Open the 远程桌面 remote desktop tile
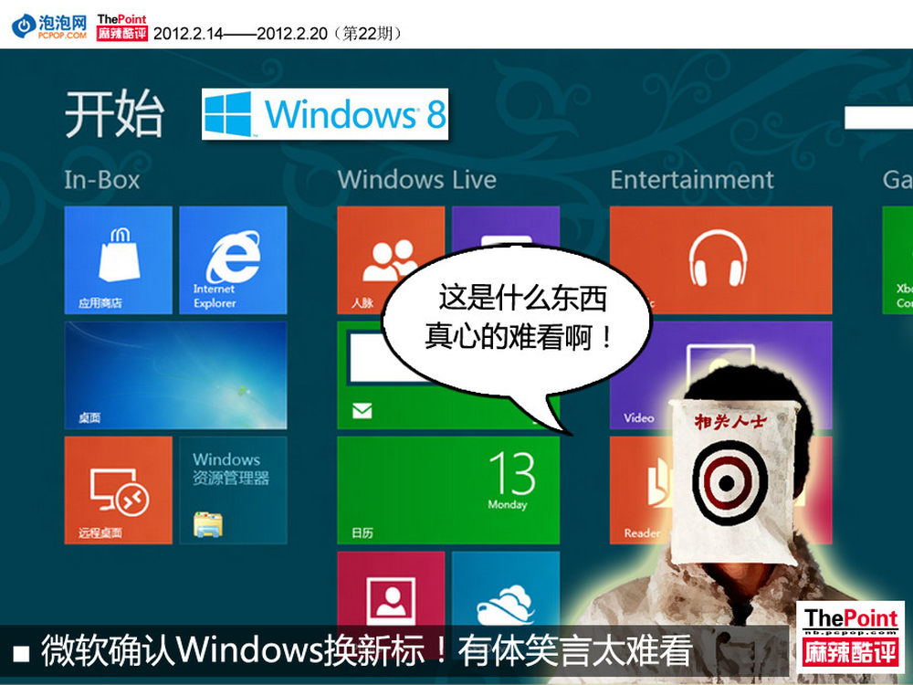Screen dimensions: 913x685 point(118,490)
